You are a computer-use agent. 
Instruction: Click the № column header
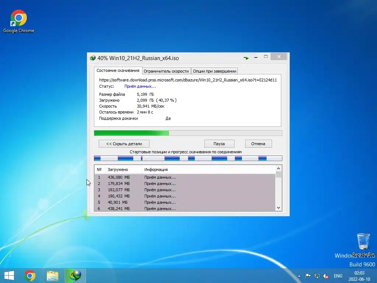coord(99,170)
